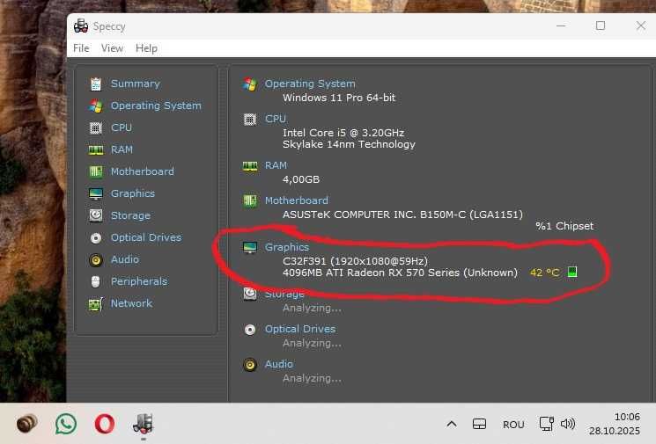Select RAM label in the sidebar
Screen dimensions: 656x444
pyautogui.click(x=122, y=149)
